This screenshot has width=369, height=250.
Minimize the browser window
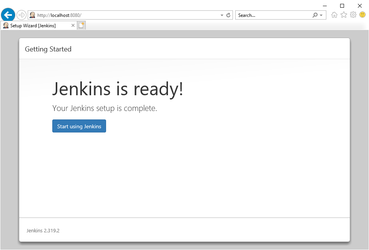tap(325, 6)
